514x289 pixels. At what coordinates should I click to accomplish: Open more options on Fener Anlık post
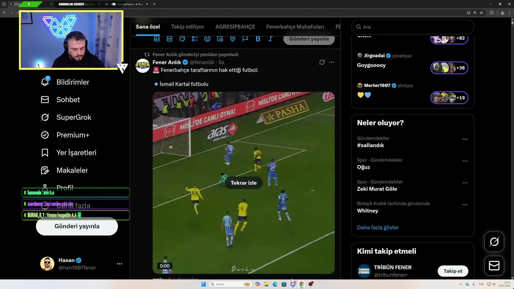(331, 62)
